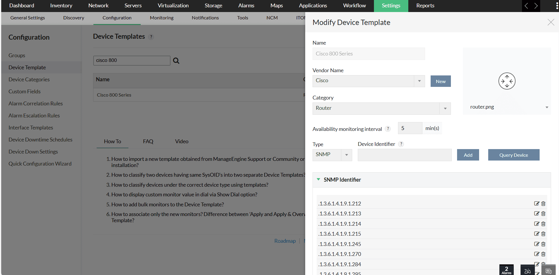Edit SNMP identifier .1.3.6.1.4.1.9.1.215
Viewport: 559px width, 275px height.
coord(536,234)
